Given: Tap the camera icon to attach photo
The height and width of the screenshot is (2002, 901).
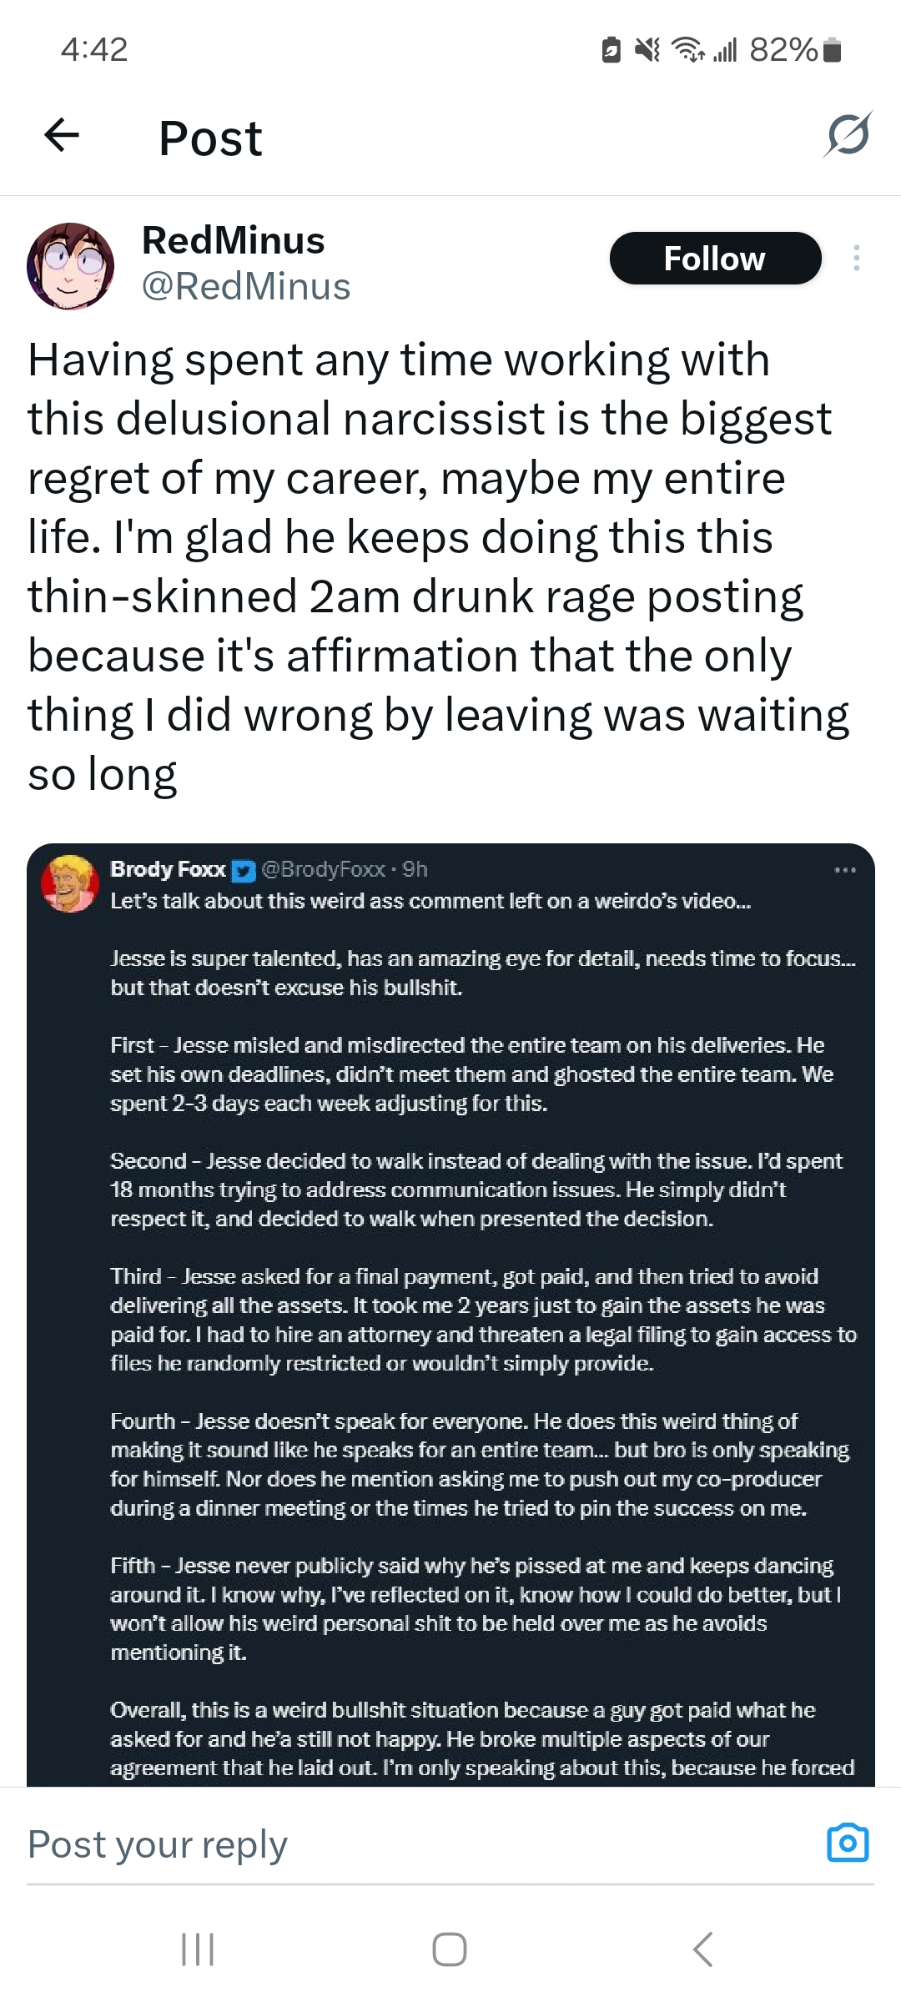Looking at the screenshot, I should pos(848,1843).
